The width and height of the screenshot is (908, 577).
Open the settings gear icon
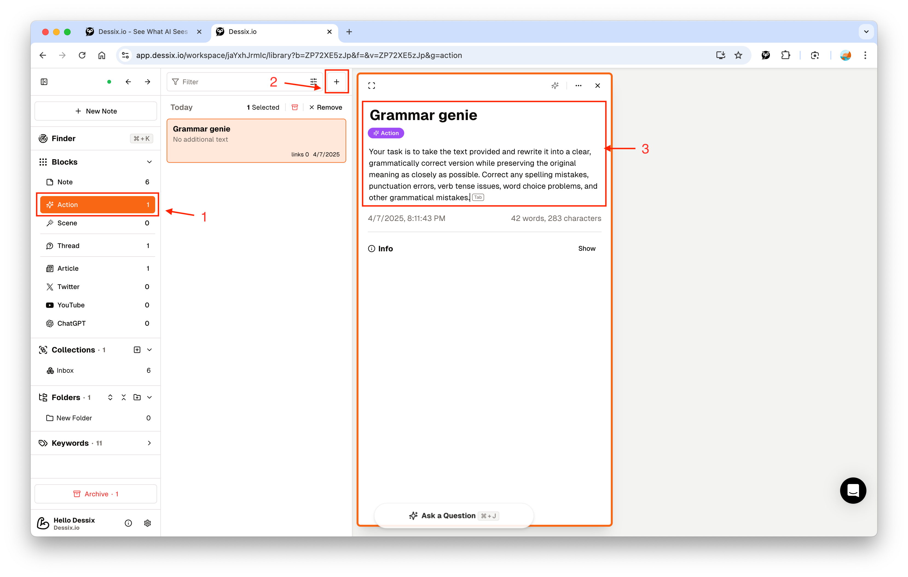click(x=148, y=523)
